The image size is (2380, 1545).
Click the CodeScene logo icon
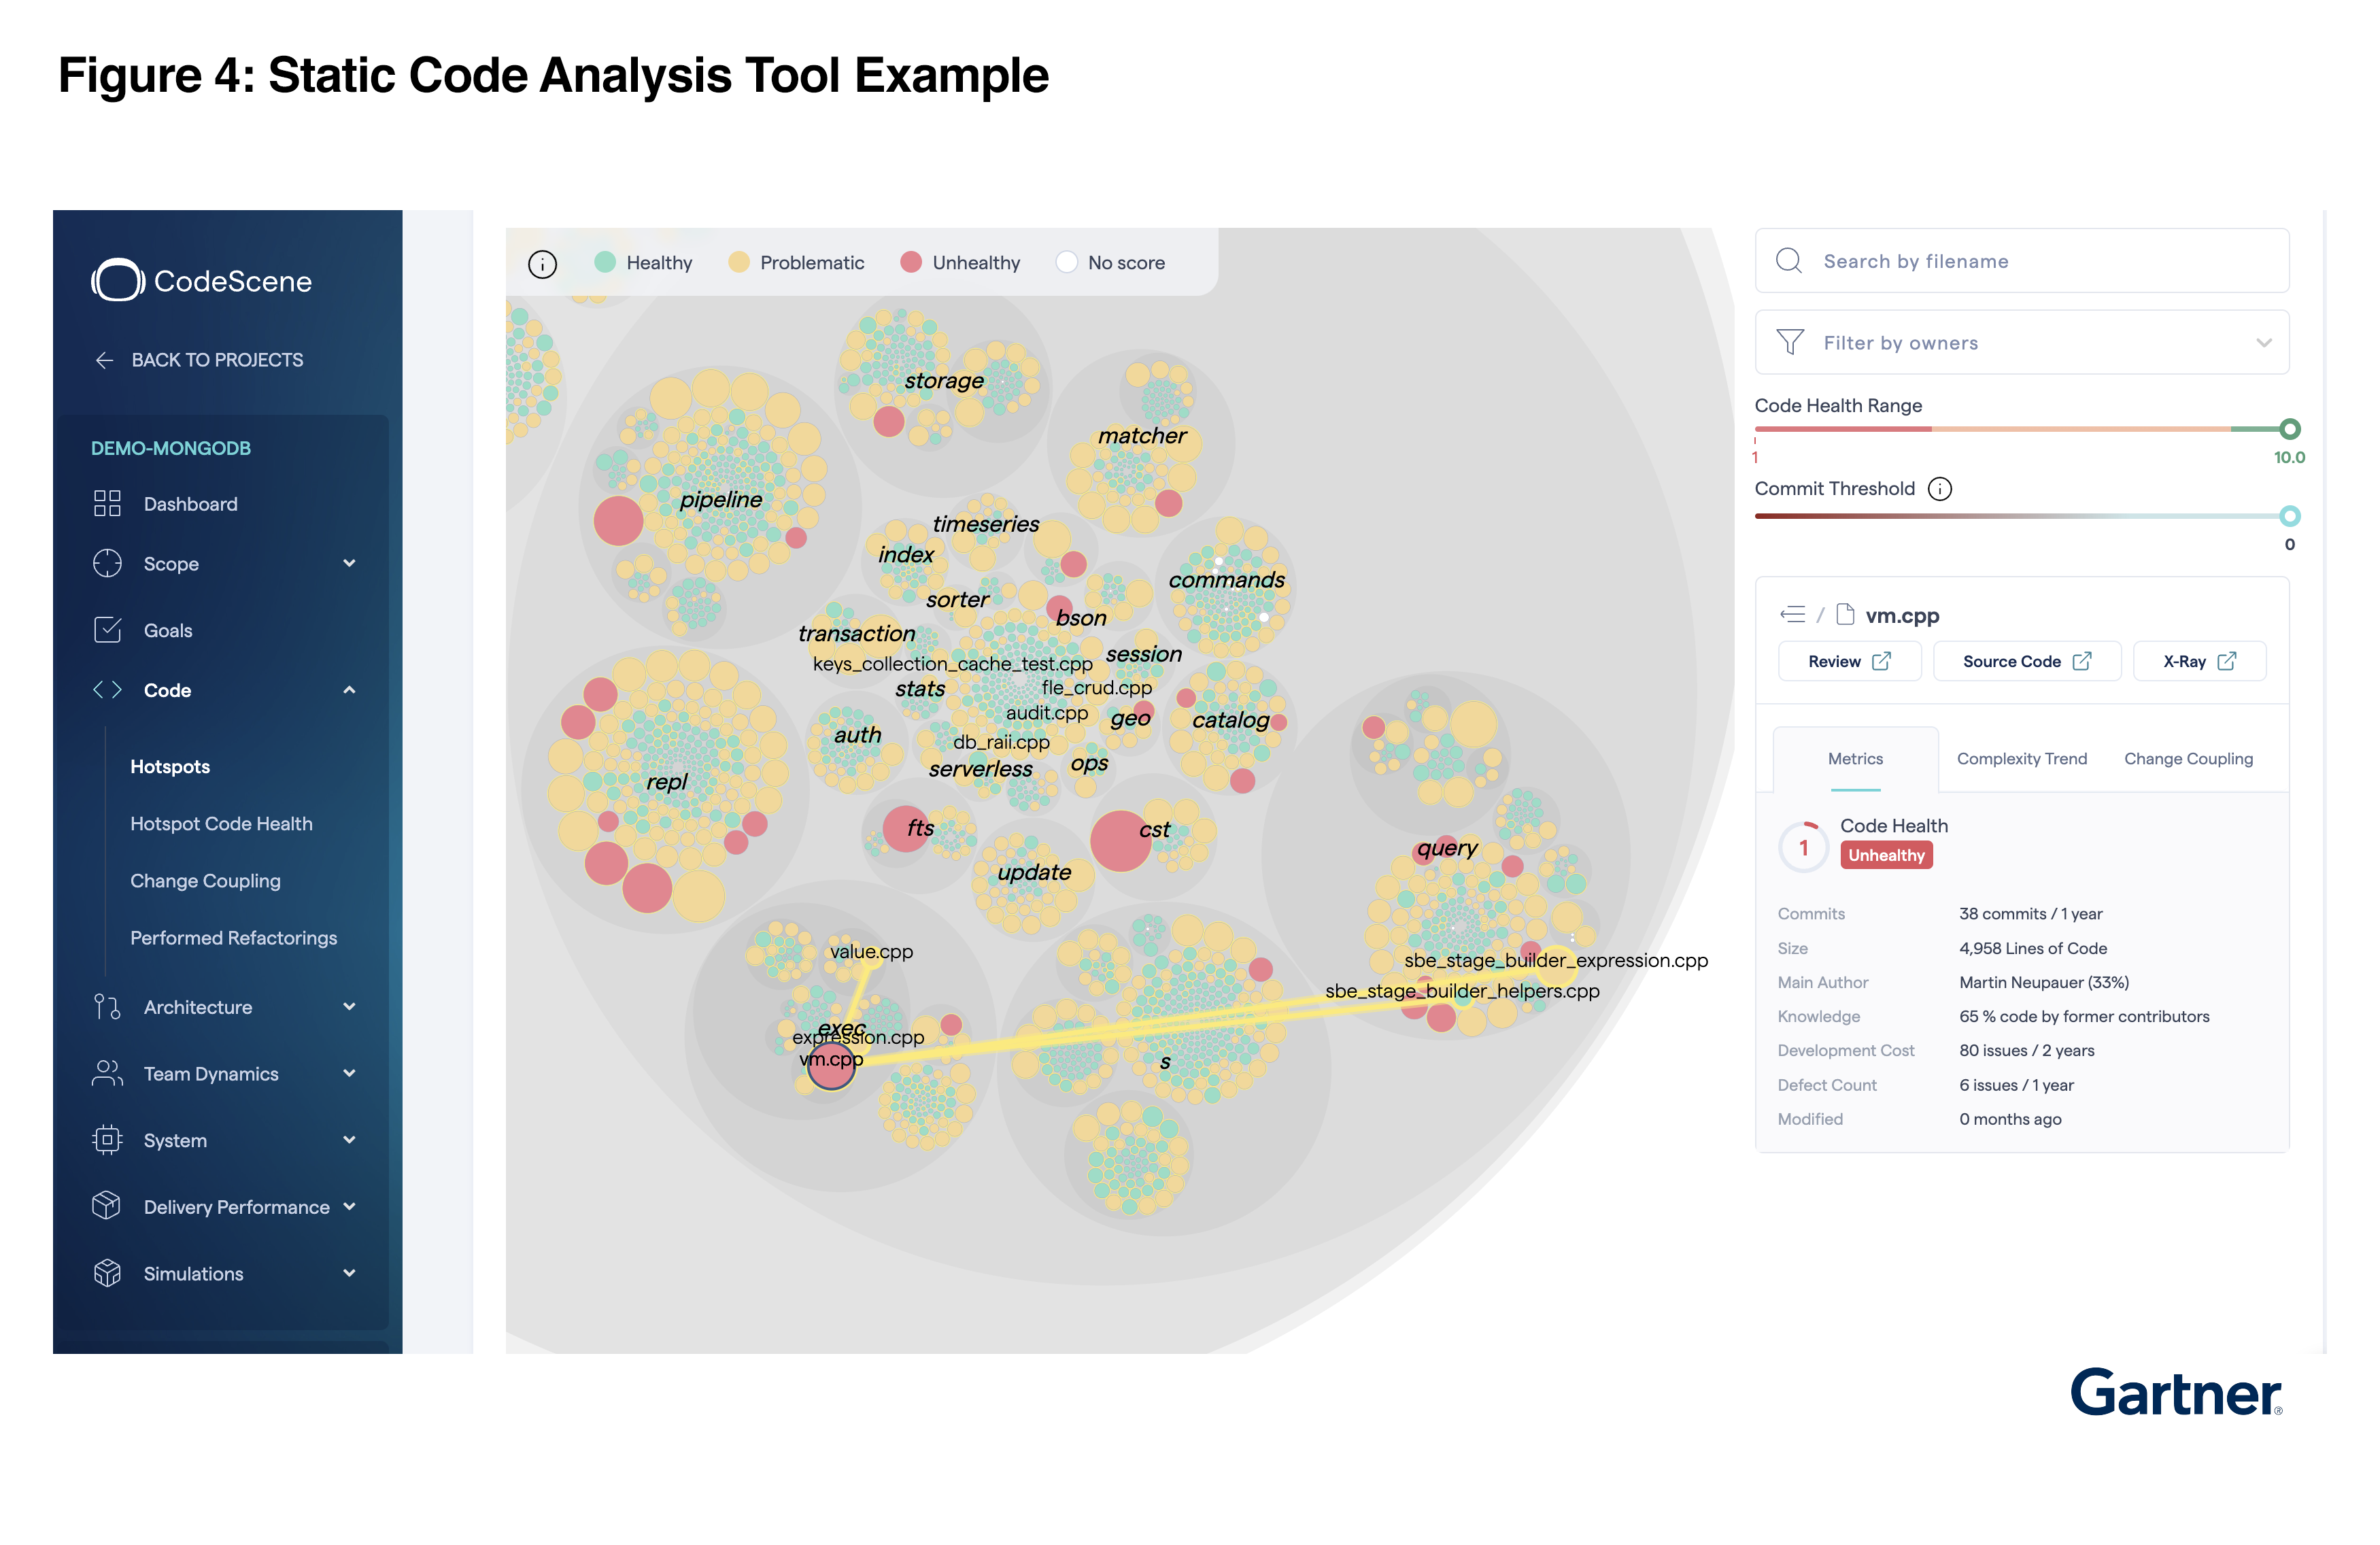click(118, 281)
